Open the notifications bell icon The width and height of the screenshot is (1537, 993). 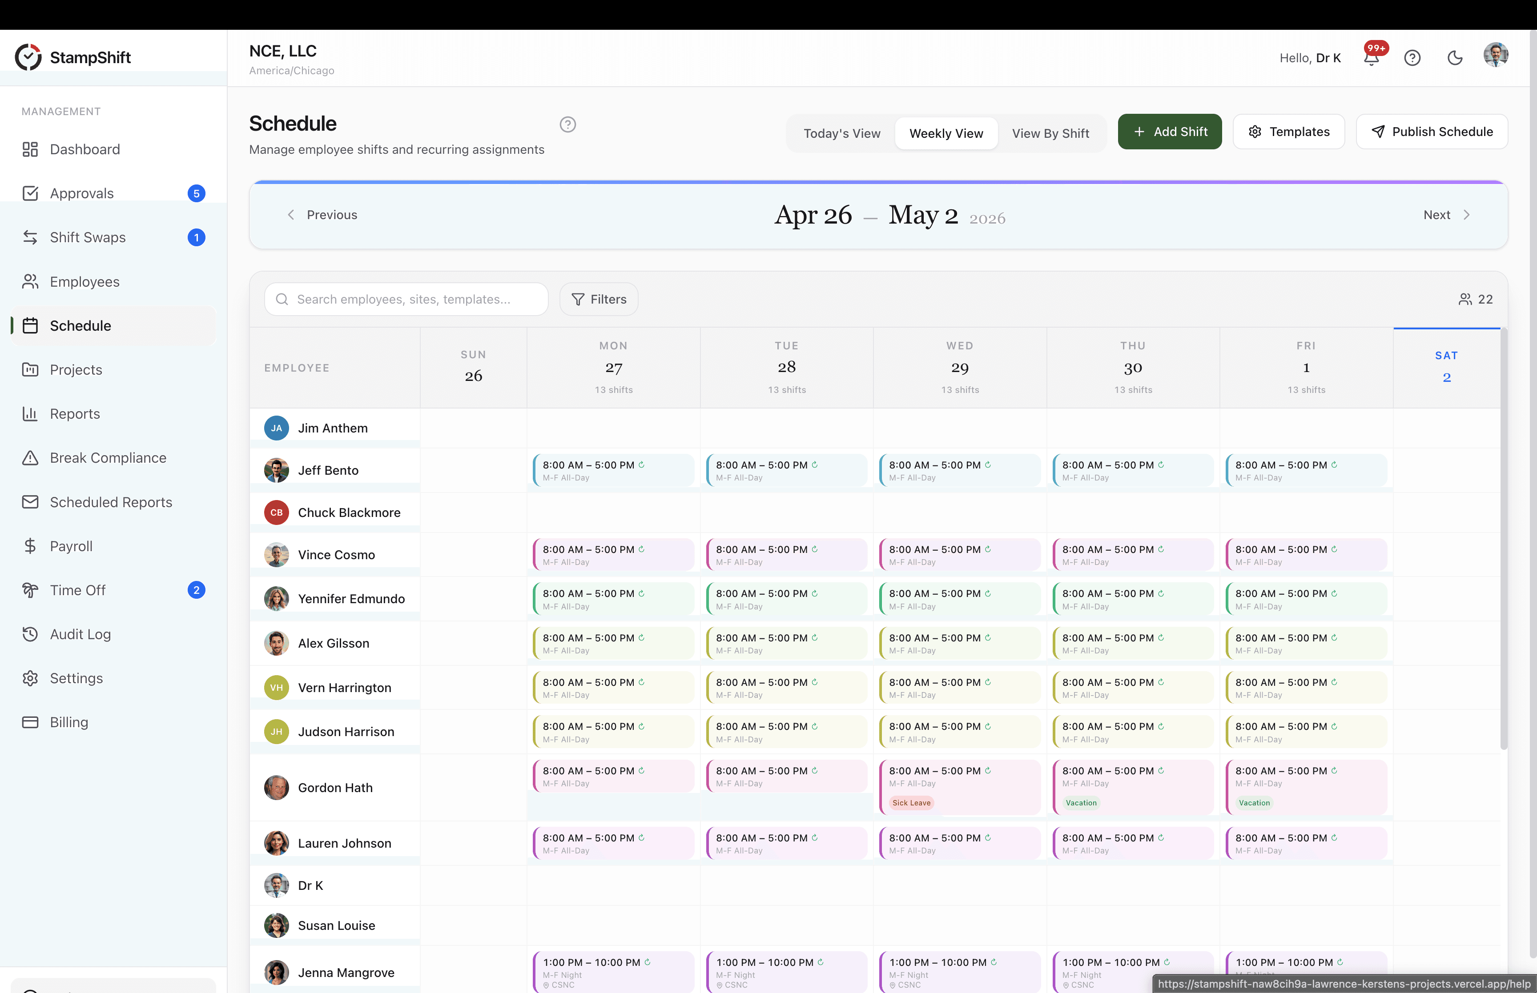(1371, 58)
